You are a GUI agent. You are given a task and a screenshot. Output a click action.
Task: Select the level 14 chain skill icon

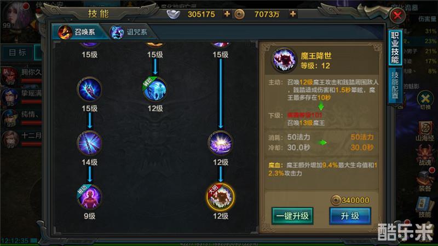[x=89, y=143]
